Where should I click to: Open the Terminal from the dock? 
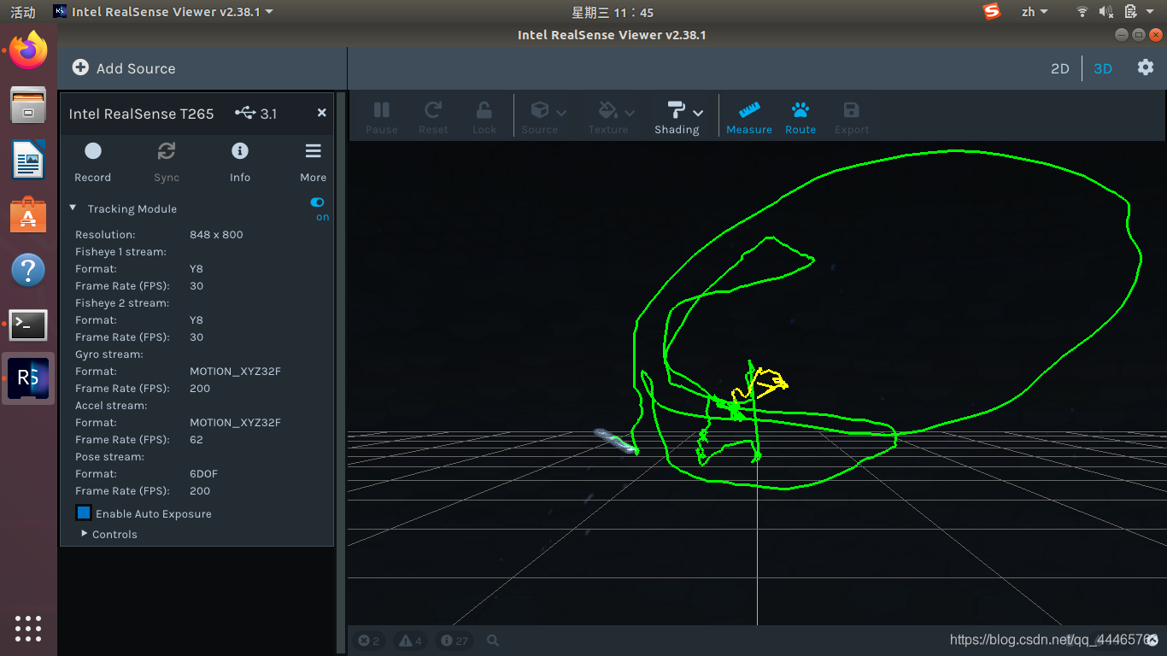tap(28, 325)
